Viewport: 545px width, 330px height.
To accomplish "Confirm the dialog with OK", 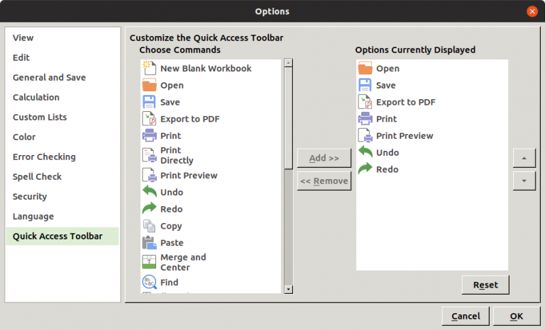I will (516, 317).
